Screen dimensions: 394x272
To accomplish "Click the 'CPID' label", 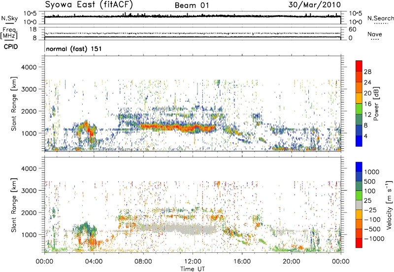I will (11, 47).
